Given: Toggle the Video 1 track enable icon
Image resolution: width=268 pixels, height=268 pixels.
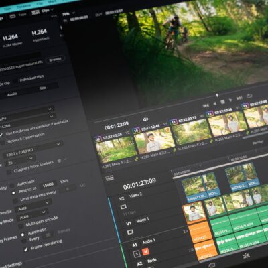Looking at the screenshot, I should click(130, 232).
